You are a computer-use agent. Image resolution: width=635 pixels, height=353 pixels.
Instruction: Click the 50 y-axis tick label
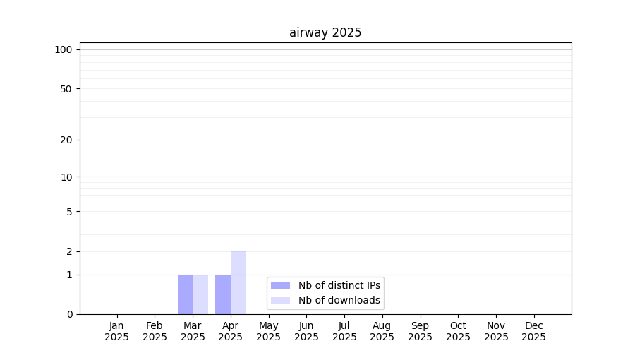click(66, 89)
